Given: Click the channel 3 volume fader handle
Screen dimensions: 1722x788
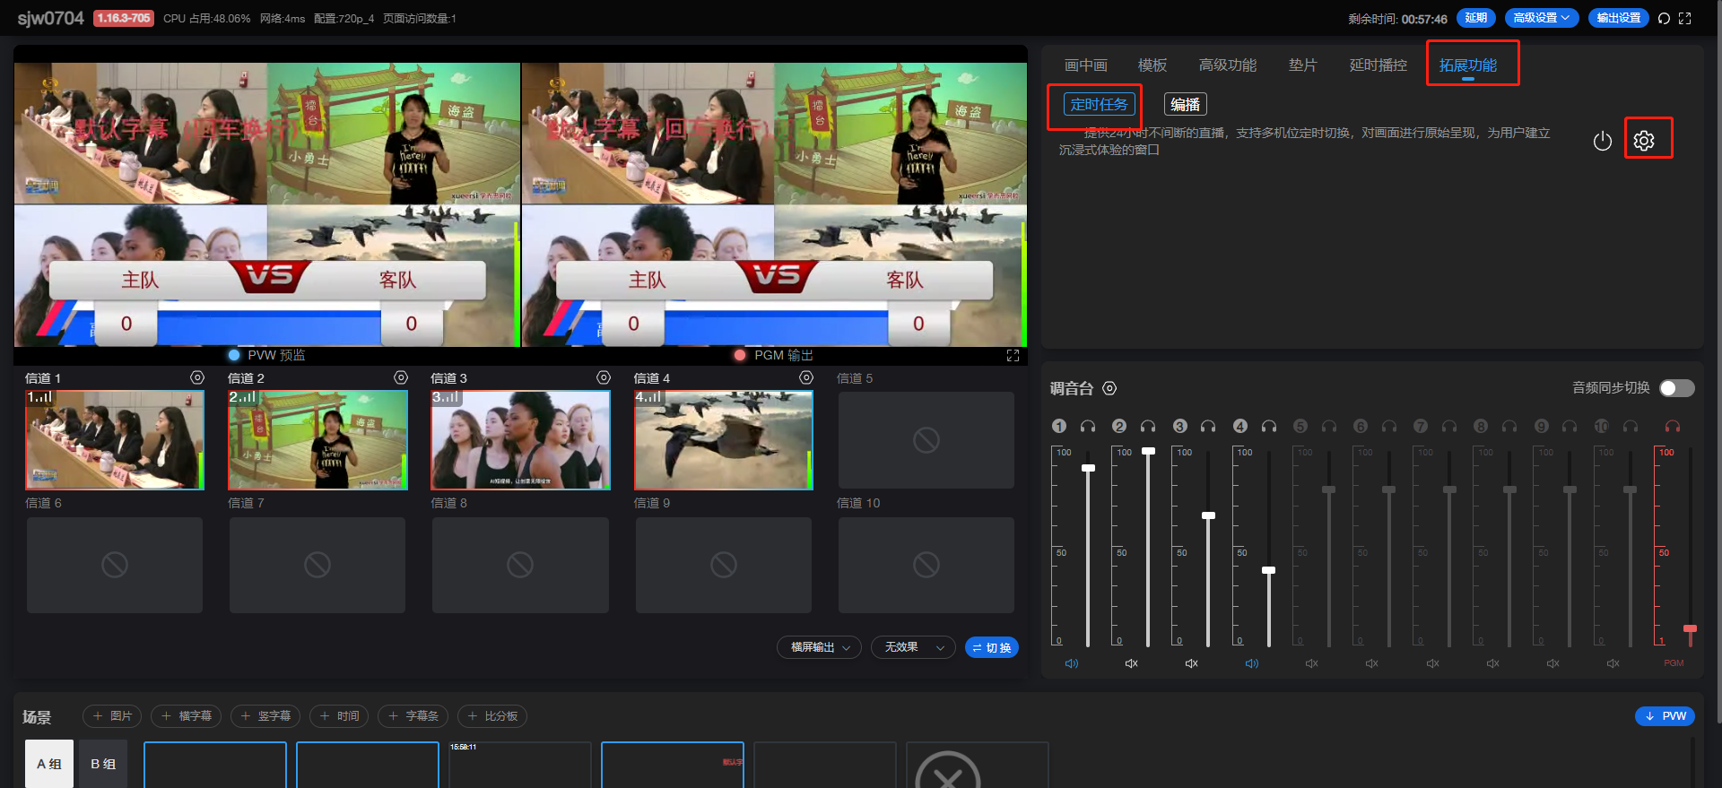Looking at the screenshot, I should tap(1208, 515).
